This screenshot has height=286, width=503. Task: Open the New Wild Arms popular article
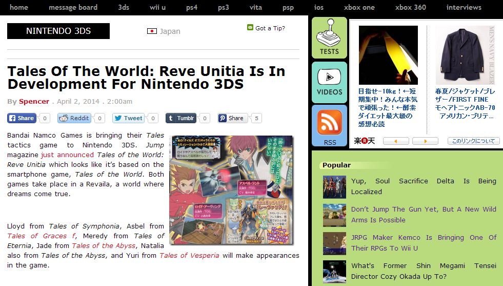424,215
